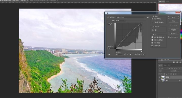The image size is (182, 98).
Task: Pick the white point eyedropper
Action: click(x=130, y=54)
